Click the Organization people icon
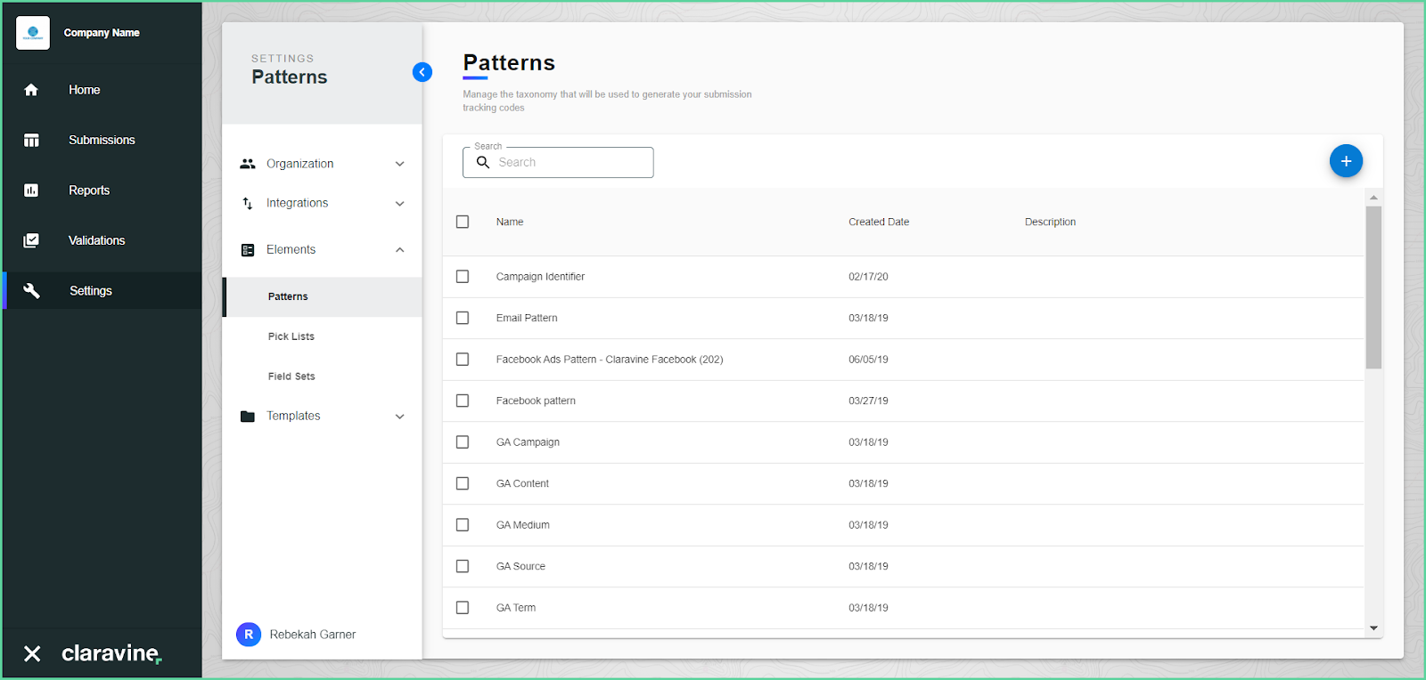 click(248, 164)
